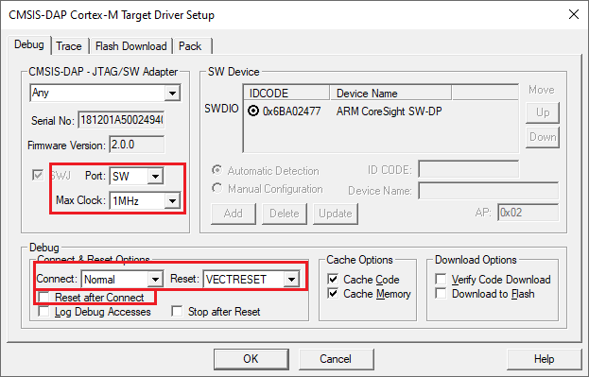The height and width of the screenshot is (377, 589).
Task: Select Automatic Detection radio button
Action: click(217, 170)
